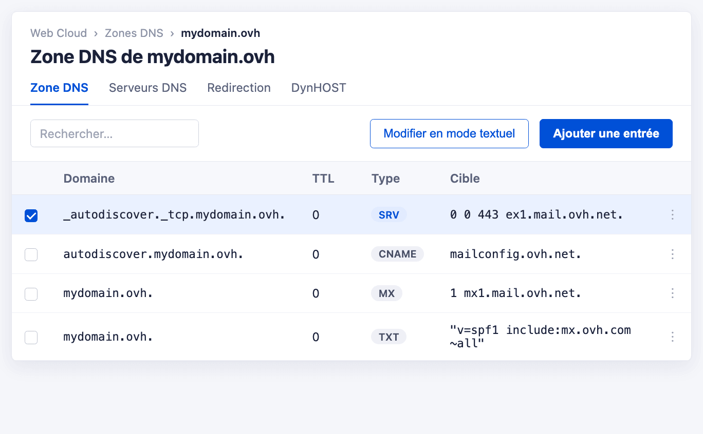Click target mailconfig.ovh.net.
This screenshot has height=434, width=703.
515,254
